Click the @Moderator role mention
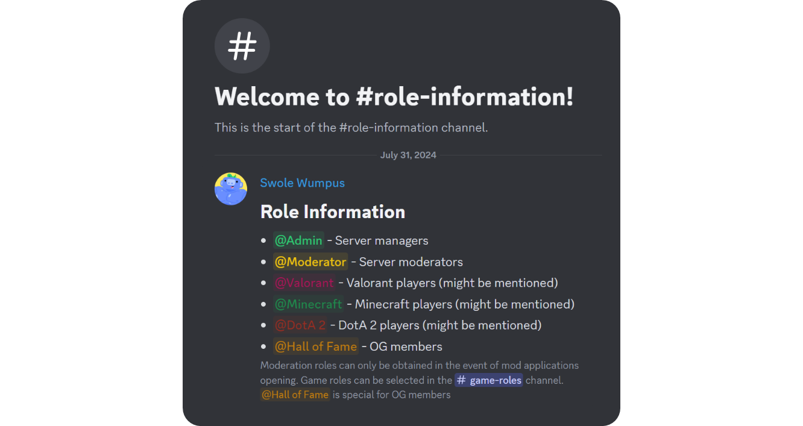This screenshot has height=426, width=803. [x=310, y=262]
